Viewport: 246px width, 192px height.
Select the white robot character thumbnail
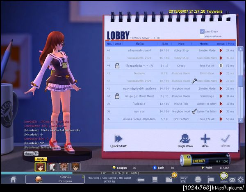click(52, 167)
